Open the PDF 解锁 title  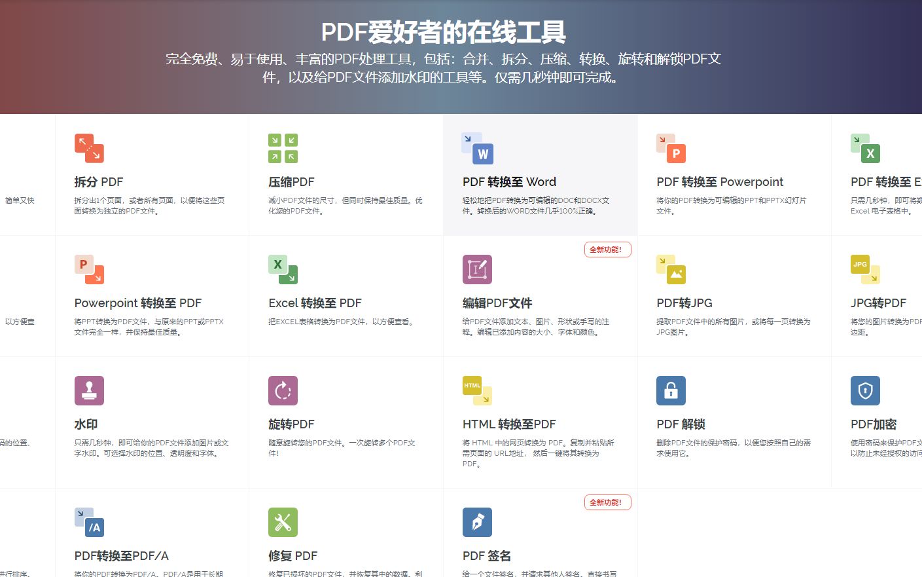(681, 424)
